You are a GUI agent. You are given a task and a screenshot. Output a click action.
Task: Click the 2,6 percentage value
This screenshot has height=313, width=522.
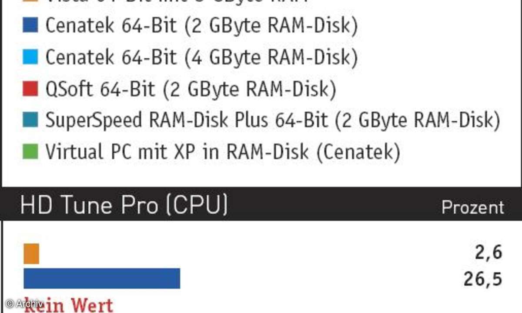pos(489,253)
